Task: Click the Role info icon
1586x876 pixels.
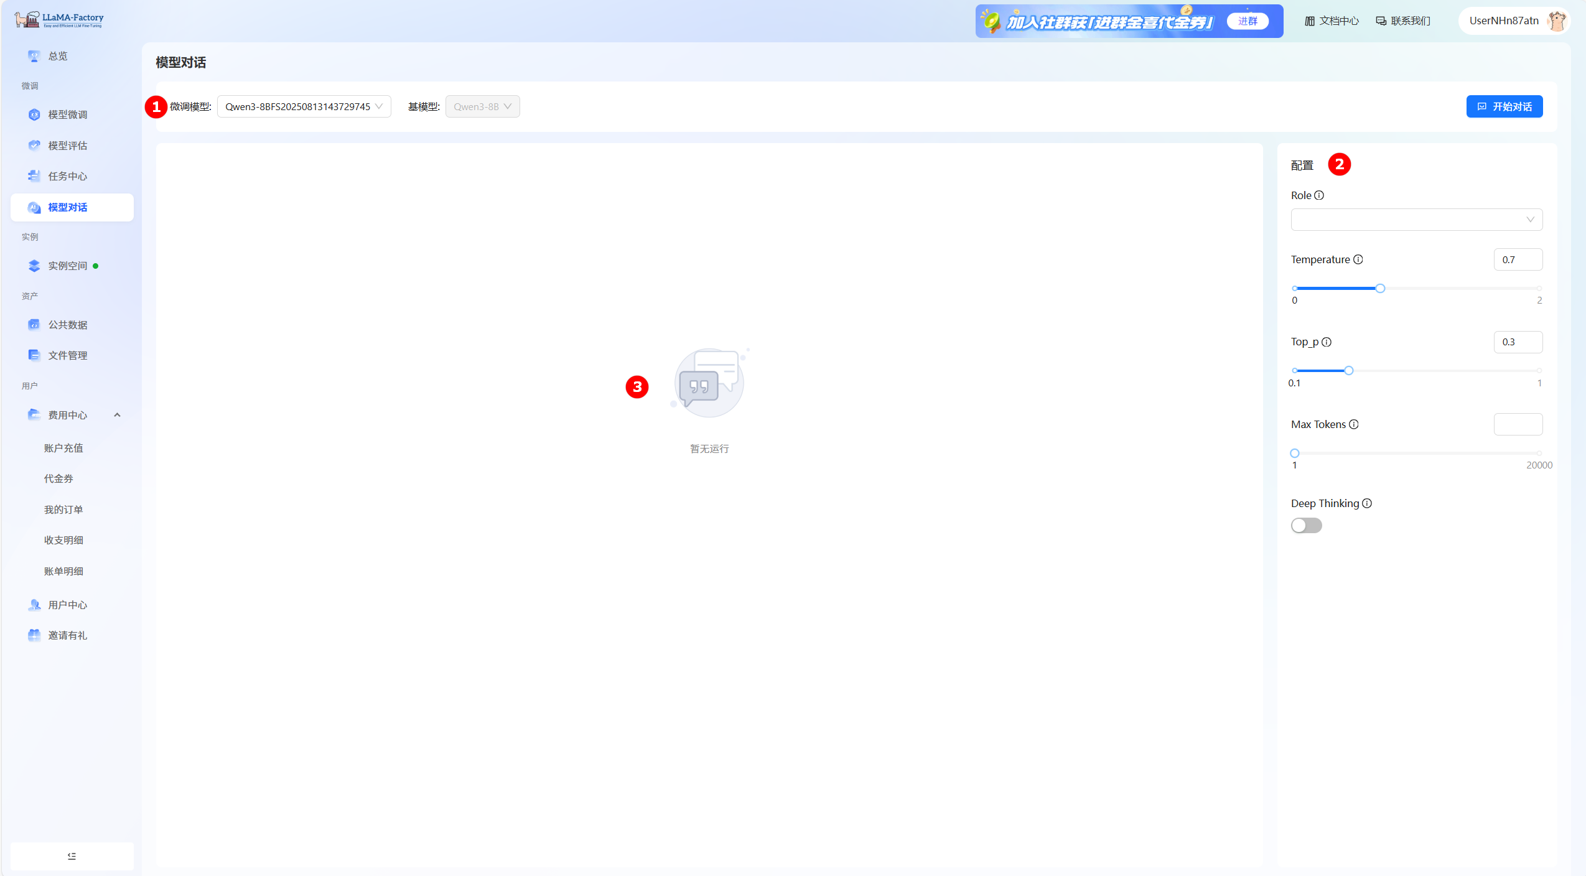Action: (x=1319, y=195)
